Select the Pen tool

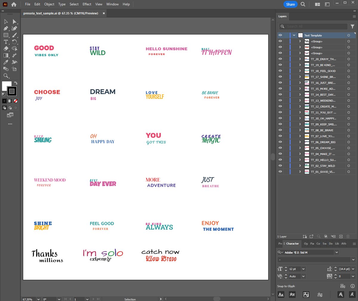(6, 28)
